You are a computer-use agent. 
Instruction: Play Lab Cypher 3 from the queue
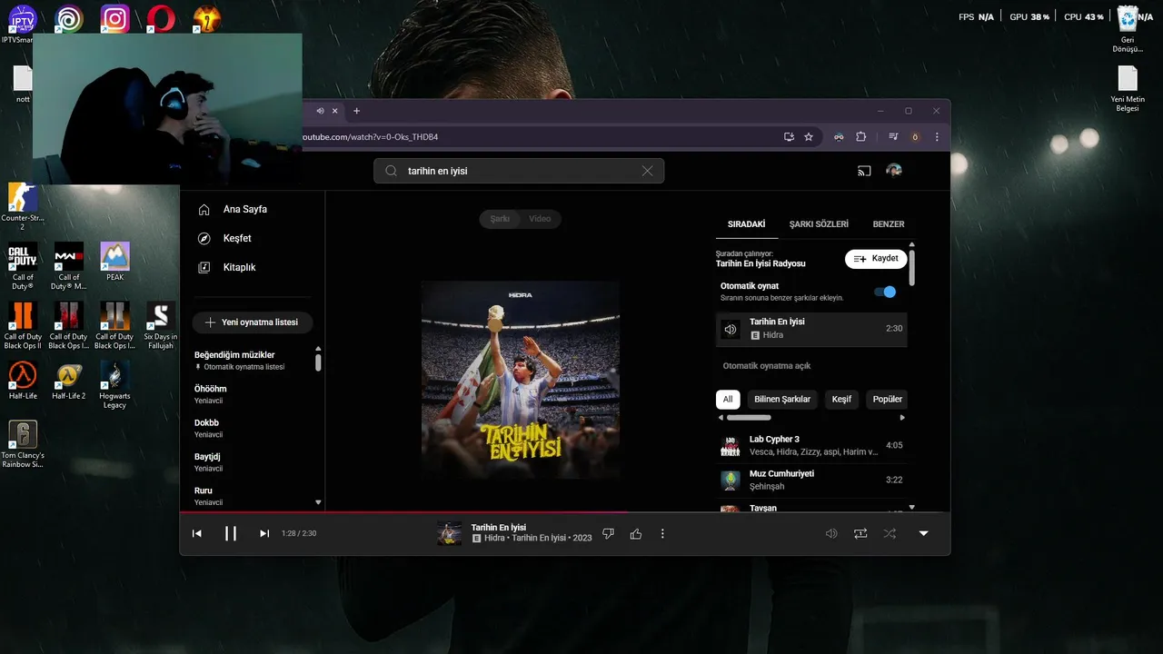coord(811,446)
